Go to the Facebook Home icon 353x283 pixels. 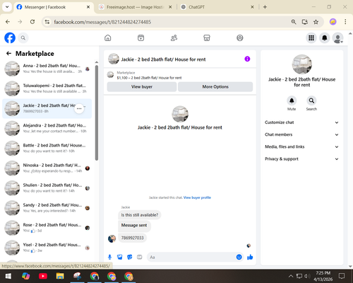[x=108, y=37]
